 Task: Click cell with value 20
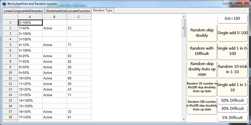pos(79,67)
